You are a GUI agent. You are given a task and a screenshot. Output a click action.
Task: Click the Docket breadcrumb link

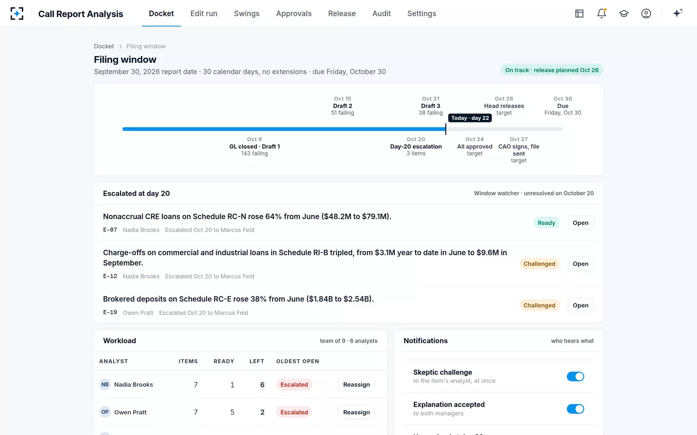click(104, 46)
